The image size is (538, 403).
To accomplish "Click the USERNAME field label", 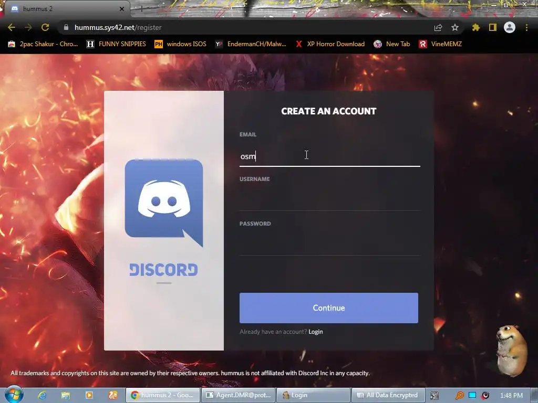I will [x=255, y=179].
